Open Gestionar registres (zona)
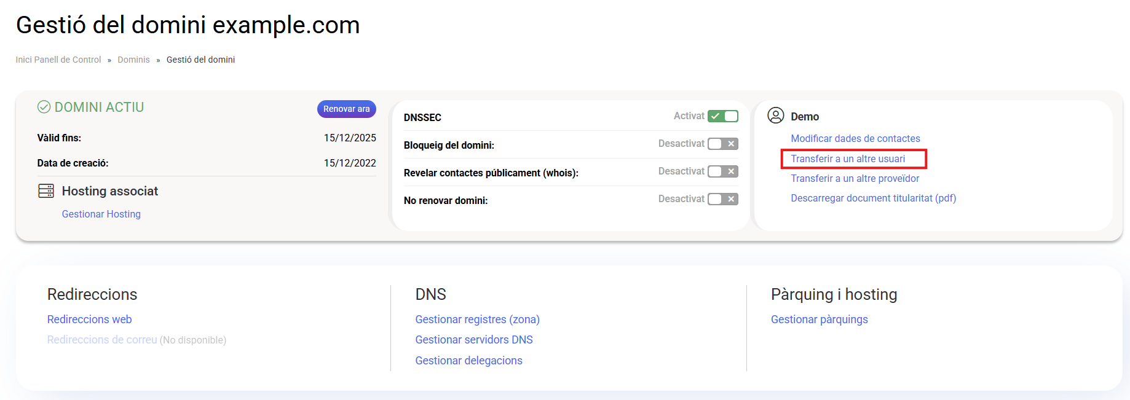Image resolution: width=1130 pixels, height=400 pixels. click(x=477, y=320)
